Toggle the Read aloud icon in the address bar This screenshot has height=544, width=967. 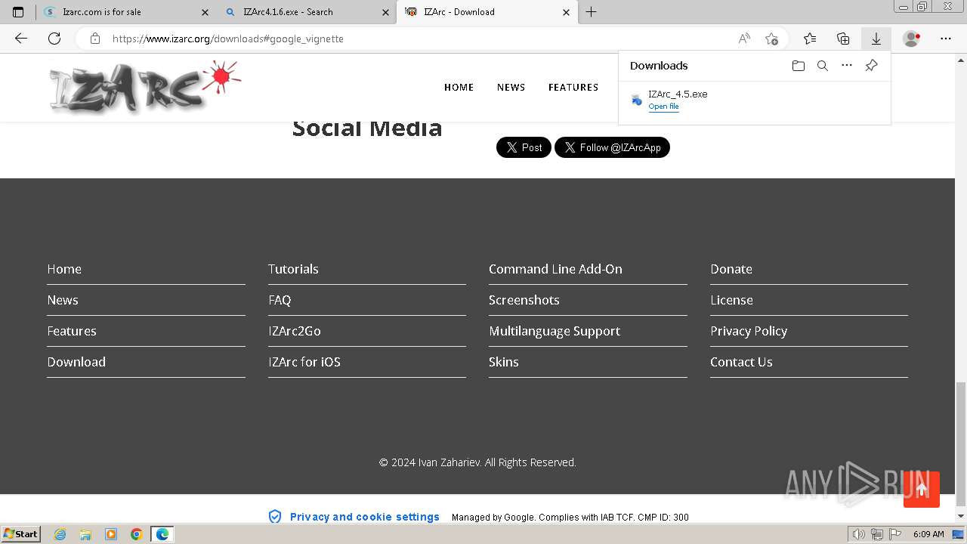(x=744, y=39)
